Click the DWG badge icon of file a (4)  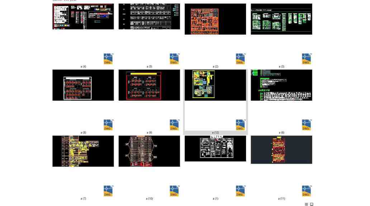coord(108,59)
